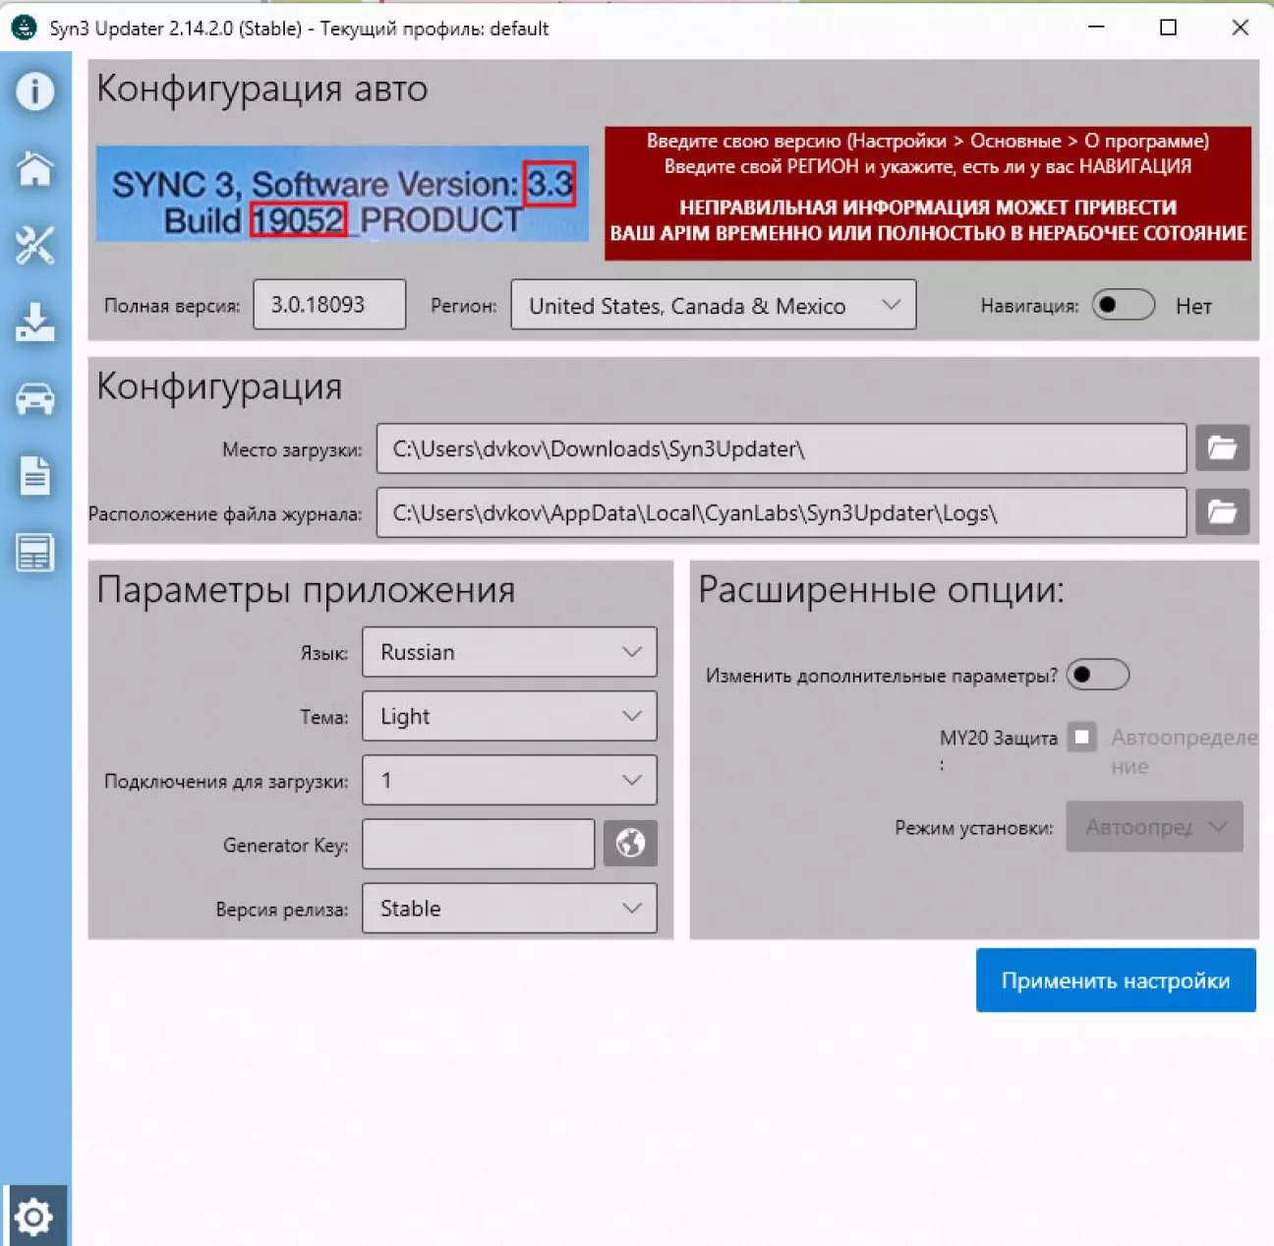Click the Полная версия input field
This screenshot has width=1274, height=1246.
coord(329,305)
